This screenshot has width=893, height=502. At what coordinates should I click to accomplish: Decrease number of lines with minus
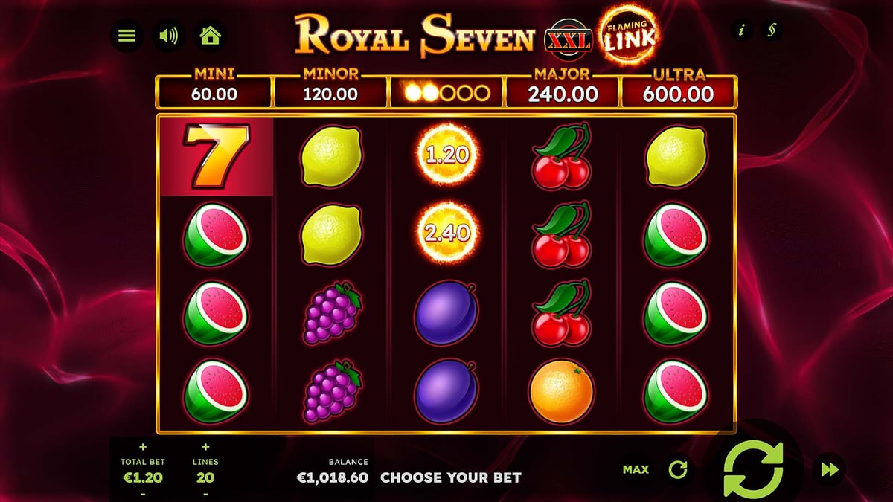[205, 494]
